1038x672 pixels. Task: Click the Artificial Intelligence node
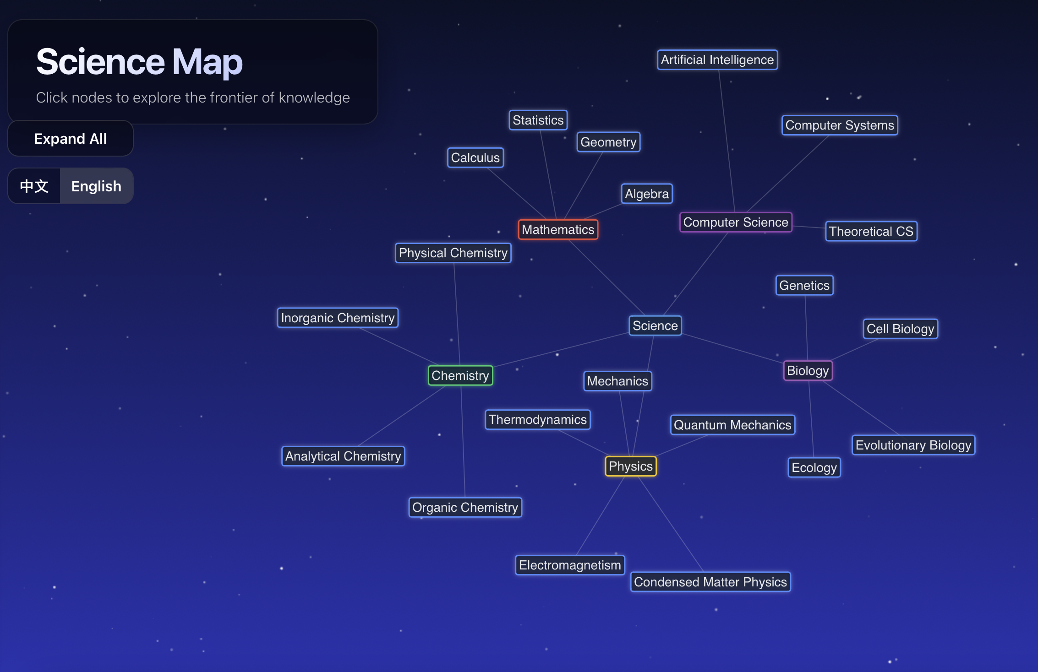point(717,60)
